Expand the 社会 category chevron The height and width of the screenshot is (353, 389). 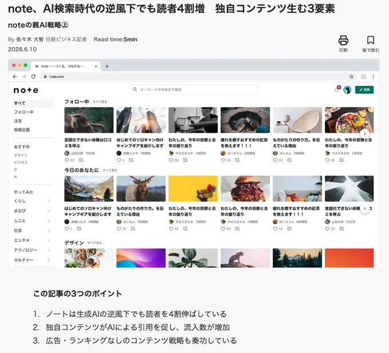(49, 231)
